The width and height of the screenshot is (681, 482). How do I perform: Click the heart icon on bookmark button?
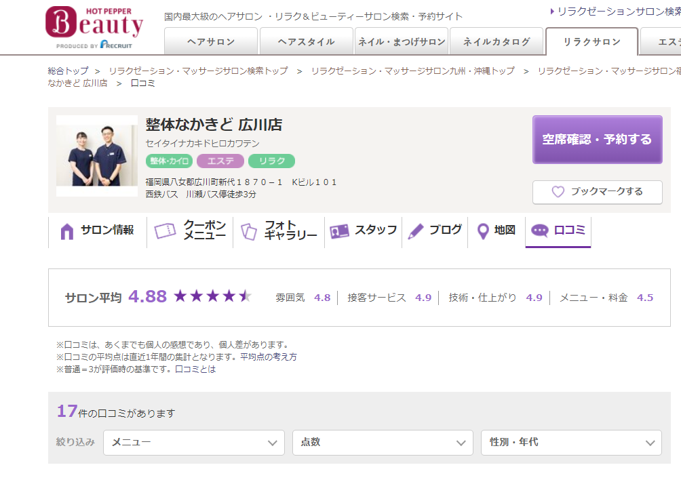tap(558, 191)
